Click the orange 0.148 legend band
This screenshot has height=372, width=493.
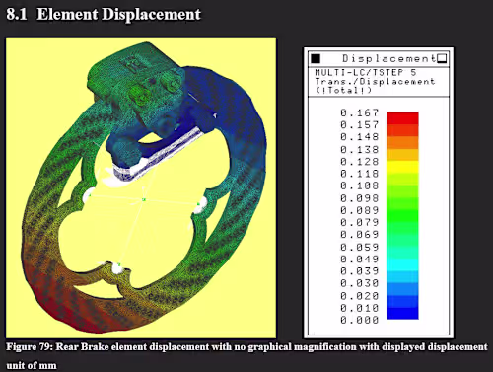pyautogui.click(x=402, y=142)
